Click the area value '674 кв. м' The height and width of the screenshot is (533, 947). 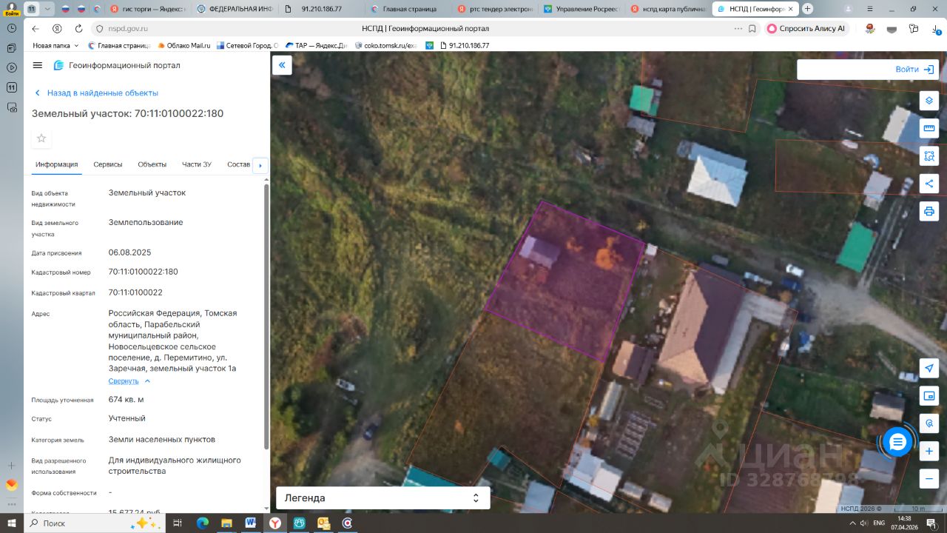tap(127, 400)
